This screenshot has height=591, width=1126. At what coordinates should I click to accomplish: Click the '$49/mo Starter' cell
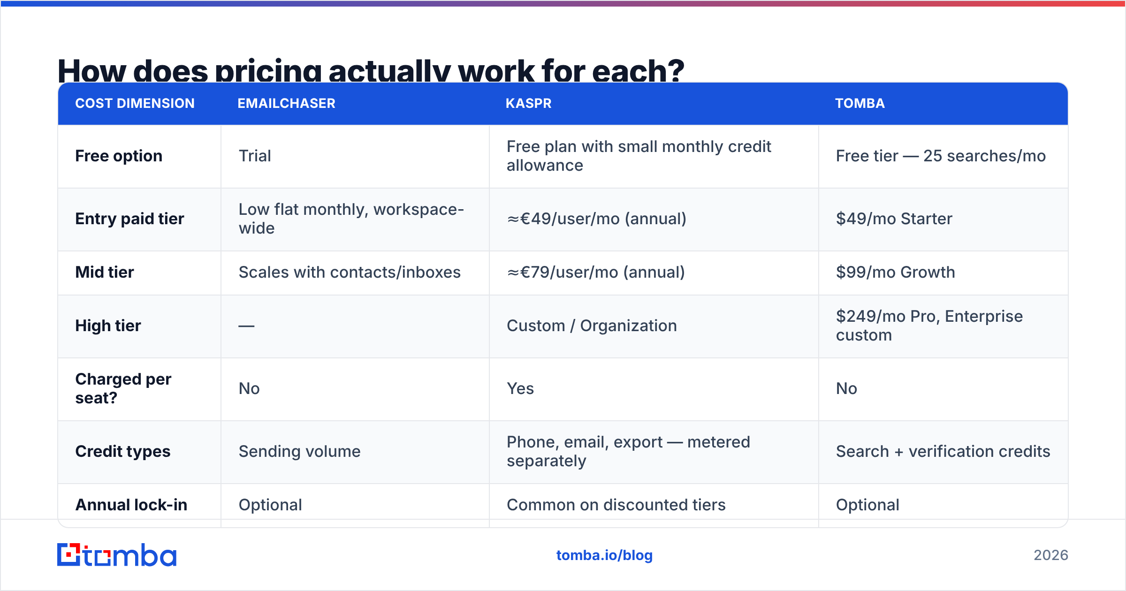[894, 219]
